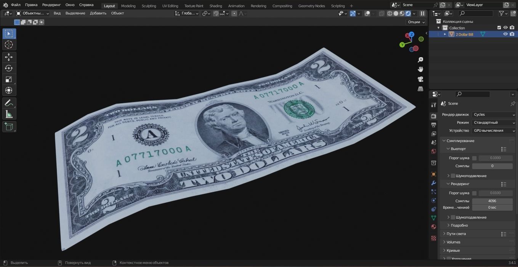Open render engine Cycles dropdown

[494, 115]
